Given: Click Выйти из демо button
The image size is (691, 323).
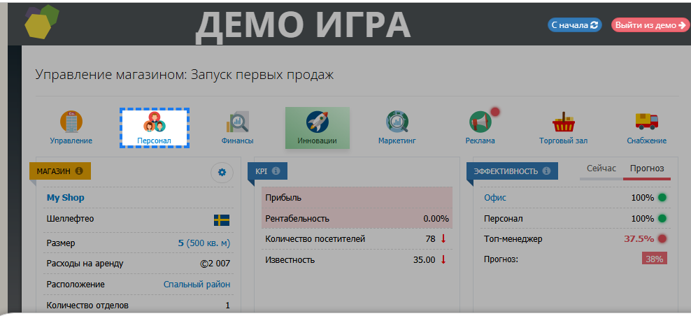Looking at the screenshot, I should click(650, 25).
